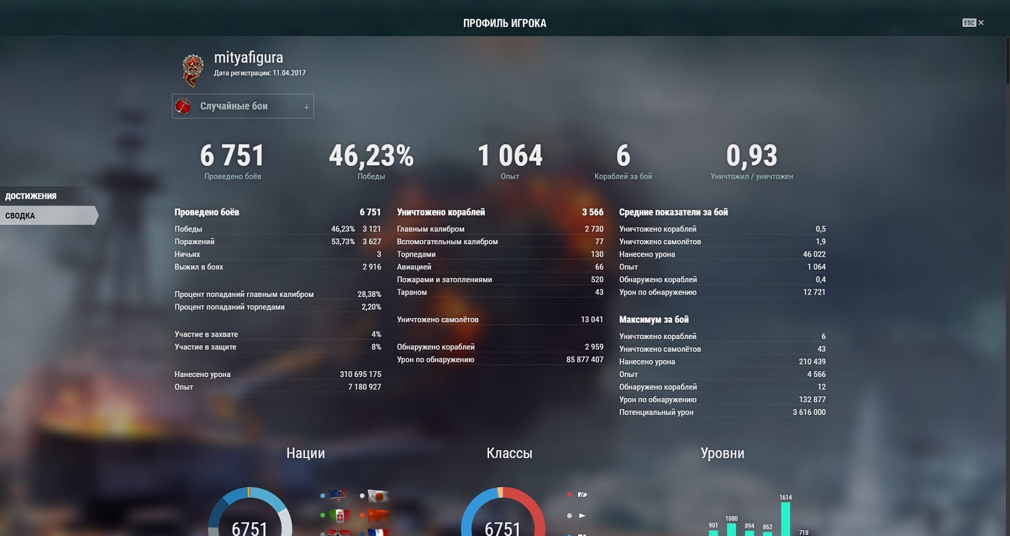This screenshot has width=1010, height=536.
Task: Click the large 46,23% win rate headline
Action: [371, 155]
